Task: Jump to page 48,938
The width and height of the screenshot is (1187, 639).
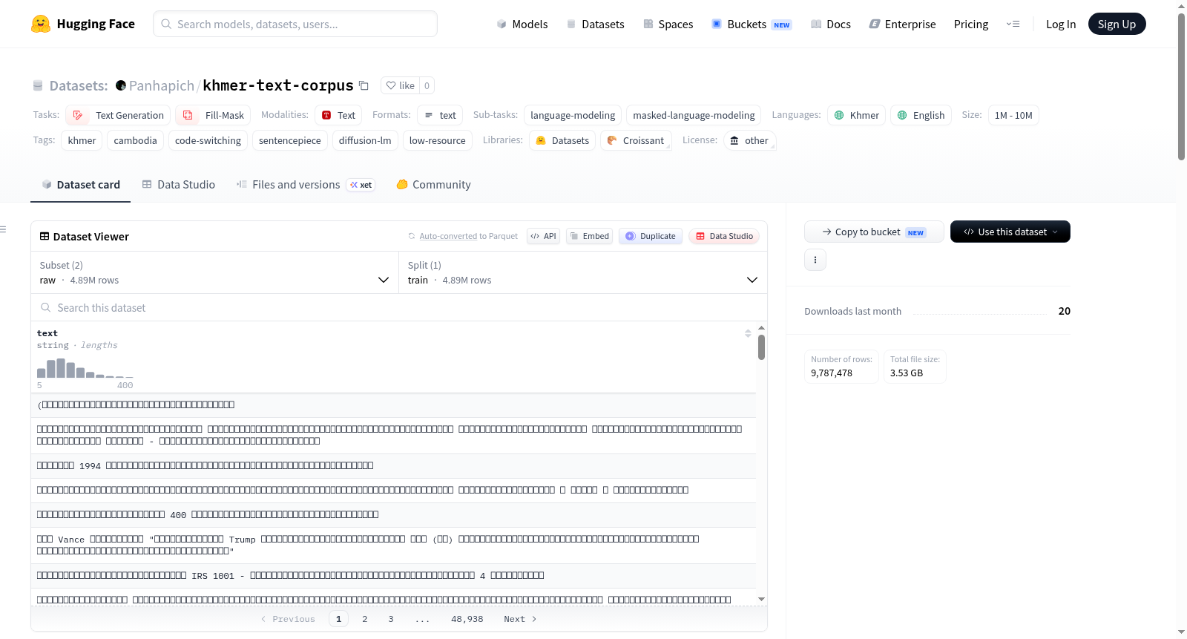Action: point(467,619)
